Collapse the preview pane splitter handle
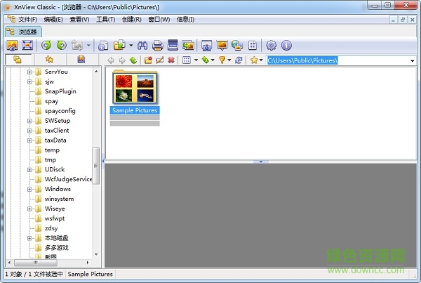Screen dimensions: 421x283 tap(261, 162)
